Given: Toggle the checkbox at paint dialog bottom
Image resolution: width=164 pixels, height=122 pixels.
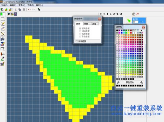Looking at the screenshot, I should point(77,41).
